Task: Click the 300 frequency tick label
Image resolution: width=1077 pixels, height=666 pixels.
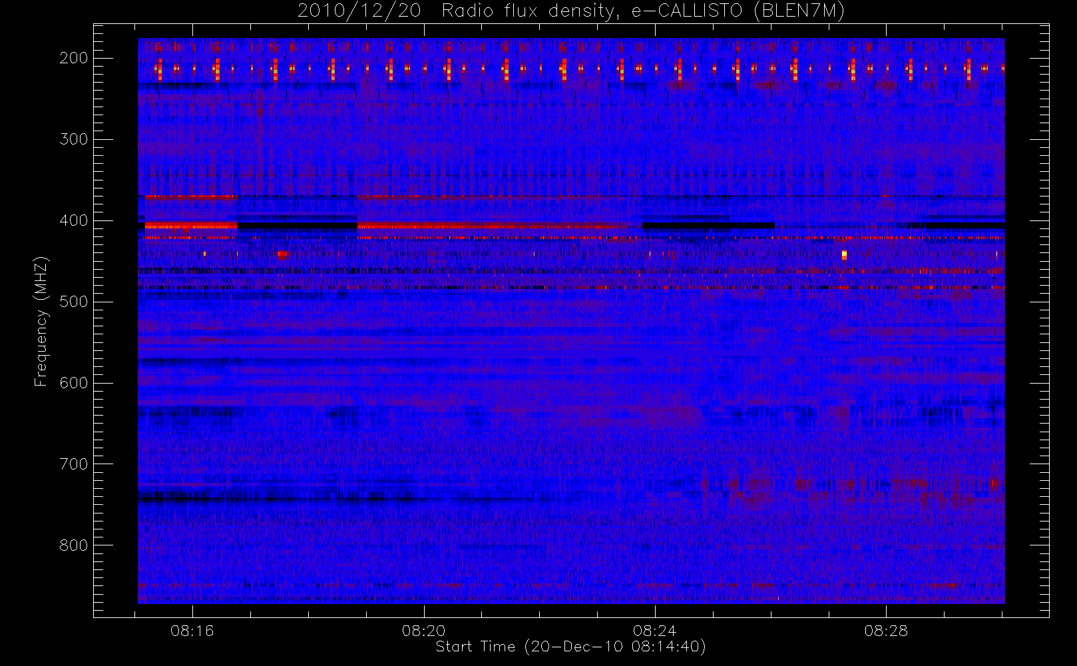Action: coord(73,139)
